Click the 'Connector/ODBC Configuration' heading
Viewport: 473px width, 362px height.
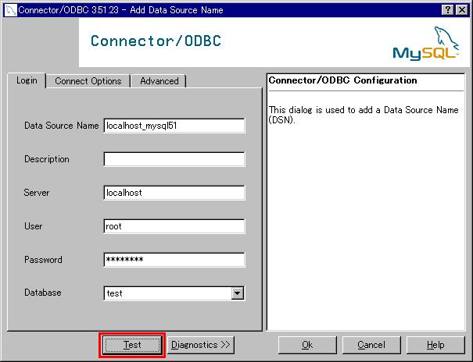tap(342, 80)
